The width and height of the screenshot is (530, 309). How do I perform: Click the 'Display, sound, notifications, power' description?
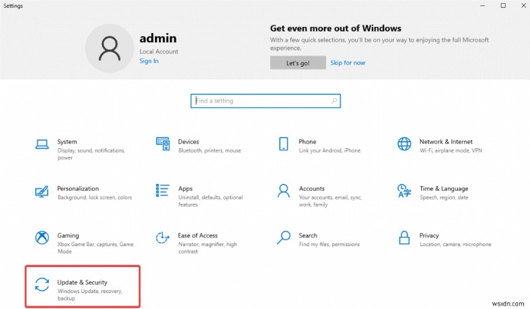point(91,154)
